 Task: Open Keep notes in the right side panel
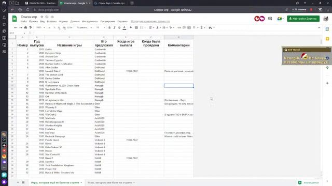click(327, 39)
